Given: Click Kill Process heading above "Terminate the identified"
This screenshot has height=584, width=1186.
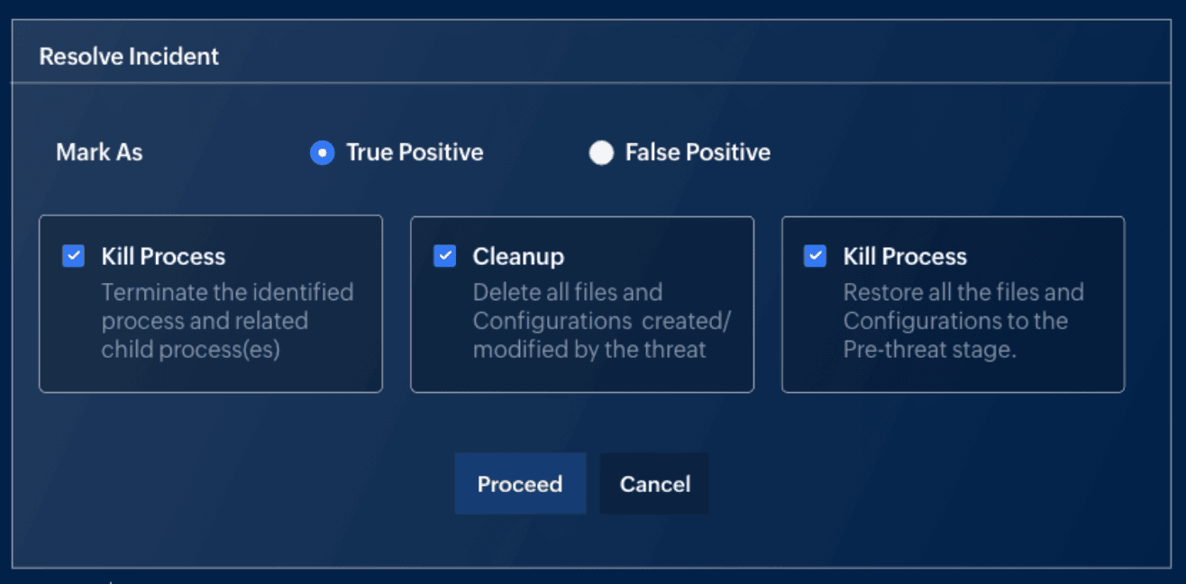Looking at the screenshot, I should [163, 257].
